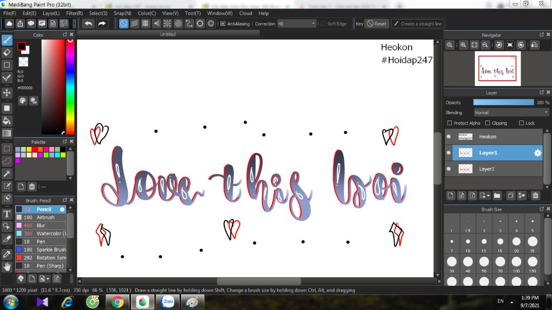552x310 pixels.
Task: Click Create a straight line button
Action: coord(418,24)
